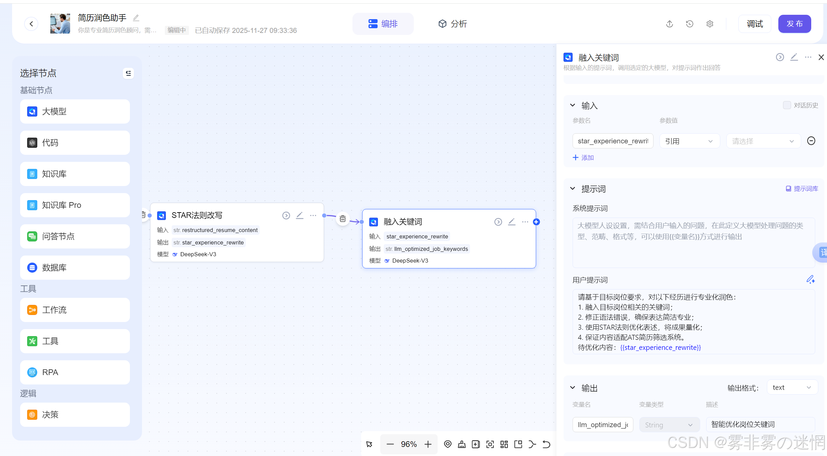Click the undo arrow in canvas toolbar
The image size is (827, 456).
(x=546, y=444)
